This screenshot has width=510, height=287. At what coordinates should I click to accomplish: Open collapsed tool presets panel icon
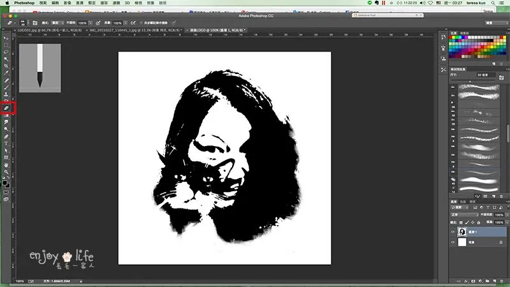[443, 70]
